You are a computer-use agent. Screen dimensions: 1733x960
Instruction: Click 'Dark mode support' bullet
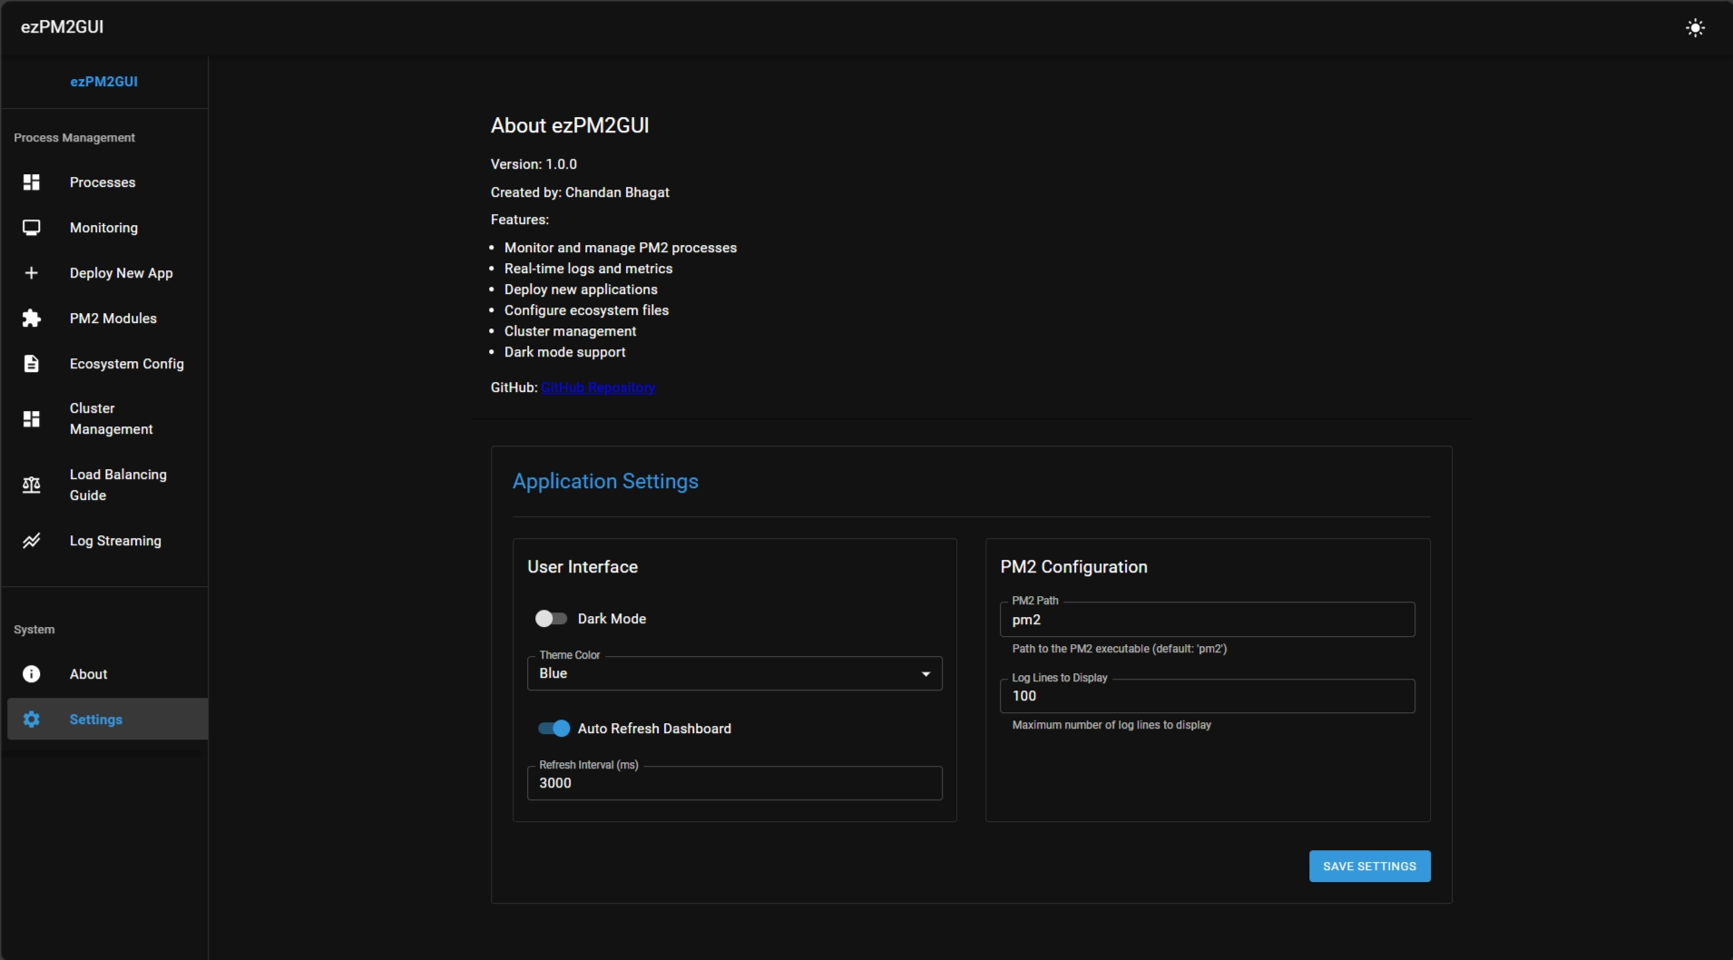coord(564,352)
